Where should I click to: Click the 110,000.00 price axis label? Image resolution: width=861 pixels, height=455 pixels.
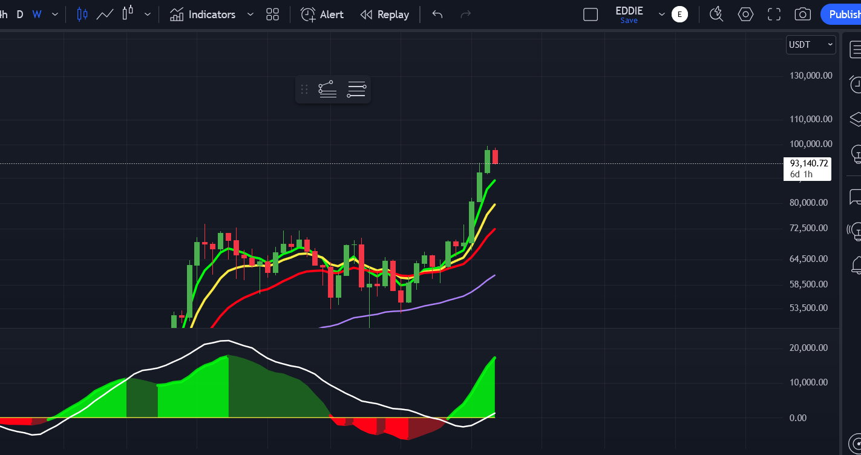tap(811, 119)
